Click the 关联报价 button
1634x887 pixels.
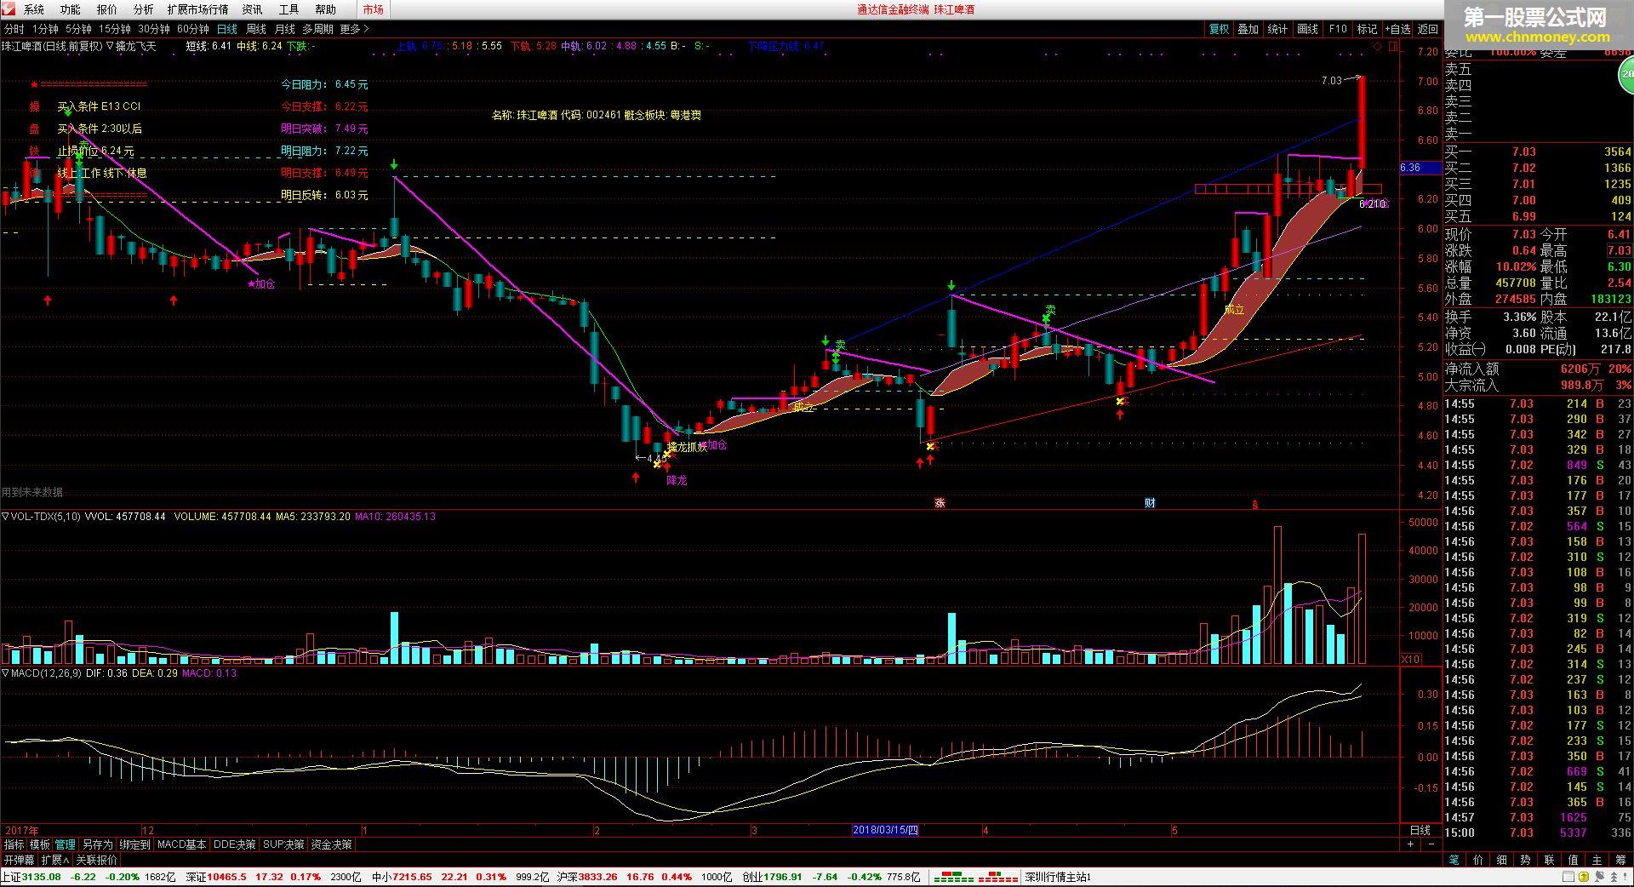point(96,860)
